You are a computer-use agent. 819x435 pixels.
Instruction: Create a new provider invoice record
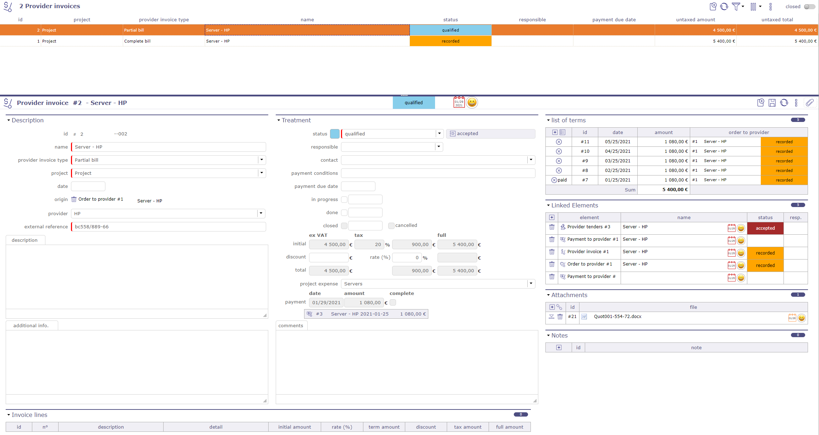(x=713, y=6)
